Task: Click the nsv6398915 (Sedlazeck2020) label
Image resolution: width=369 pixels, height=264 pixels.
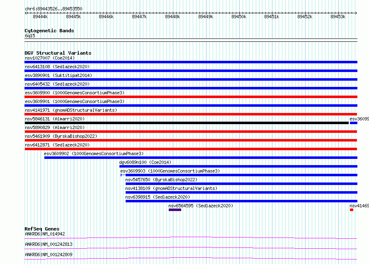Action: 158,197
